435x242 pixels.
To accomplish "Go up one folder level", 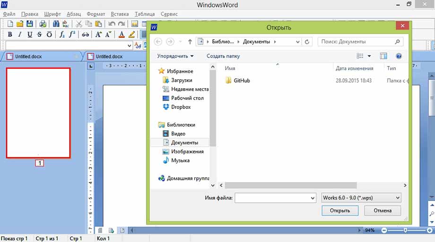I will 190,42.
